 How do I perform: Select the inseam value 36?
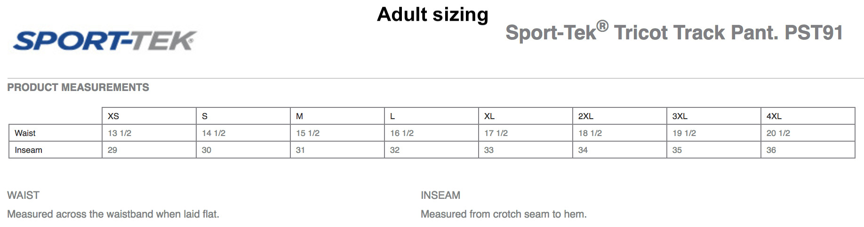coord(771,150)
